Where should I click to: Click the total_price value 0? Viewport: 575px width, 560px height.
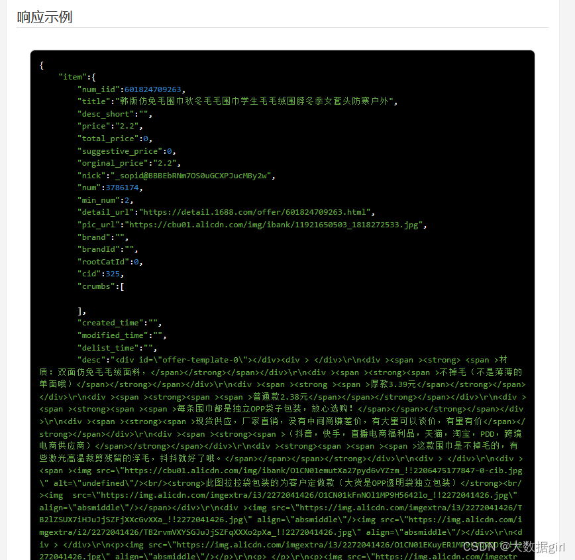pos(146,139)
